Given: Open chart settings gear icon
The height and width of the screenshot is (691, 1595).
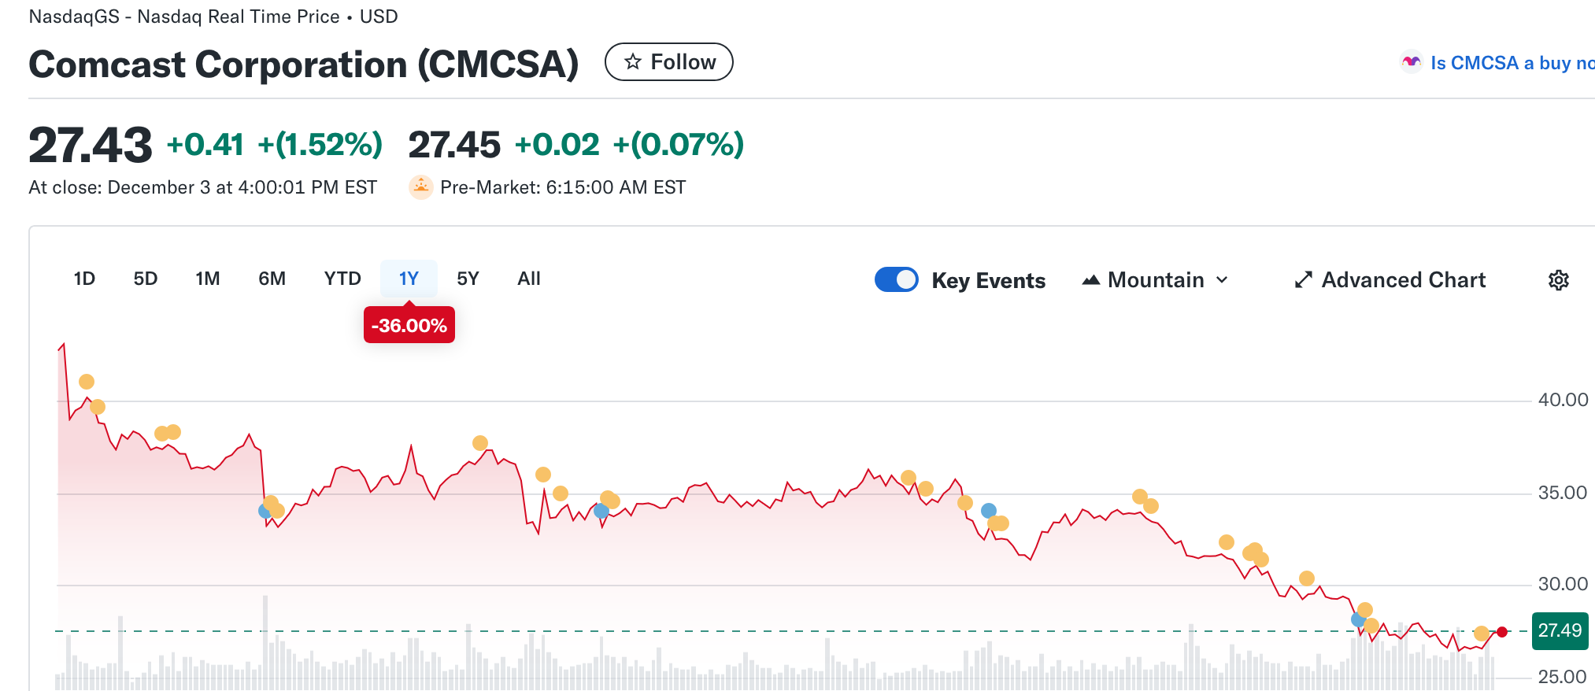Looking at the screenshot, I should point(1558,280).
